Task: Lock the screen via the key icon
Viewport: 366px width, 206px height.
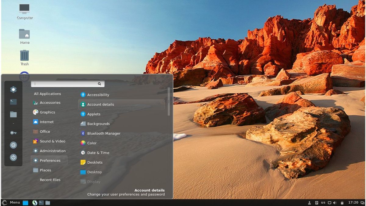Action: pyautogui.click(x=13, y=132)
